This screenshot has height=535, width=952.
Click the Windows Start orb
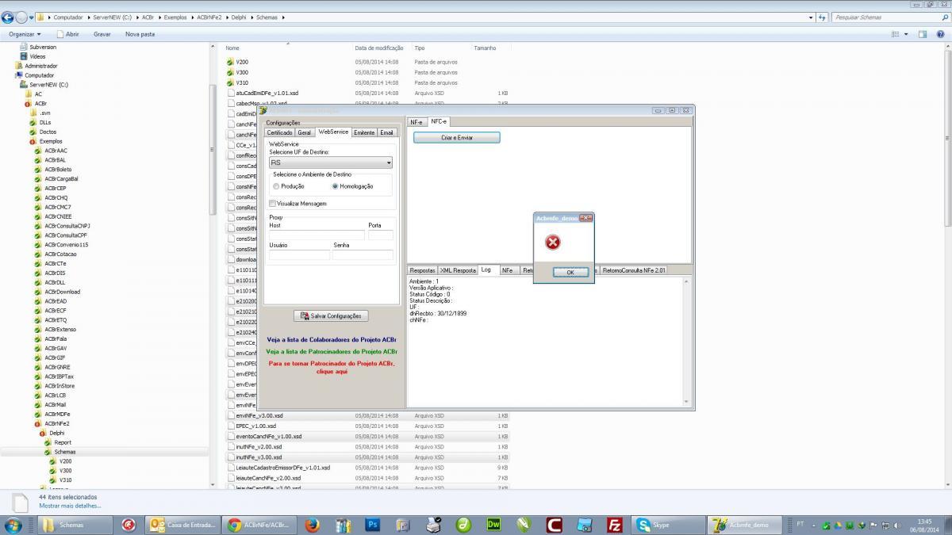[13, 525]
